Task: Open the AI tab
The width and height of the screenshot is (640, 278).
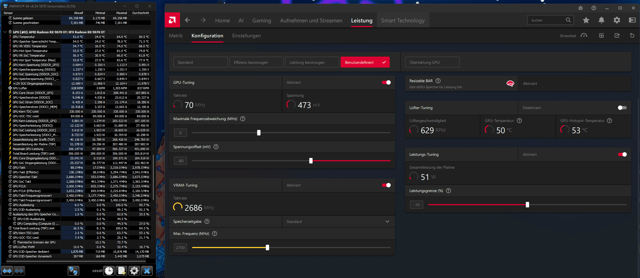Action: pyautogui.click(x=241, y=21)
